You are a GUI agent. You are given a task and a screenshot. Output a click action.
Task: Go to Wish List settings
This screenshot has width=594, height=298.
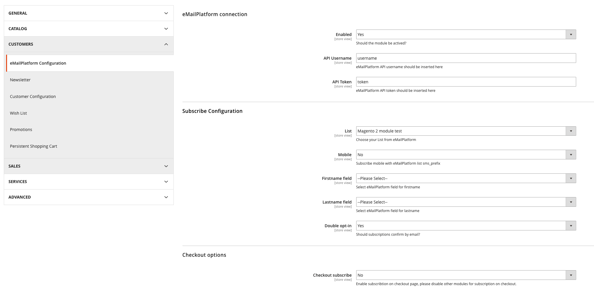[x=18, y=113]
